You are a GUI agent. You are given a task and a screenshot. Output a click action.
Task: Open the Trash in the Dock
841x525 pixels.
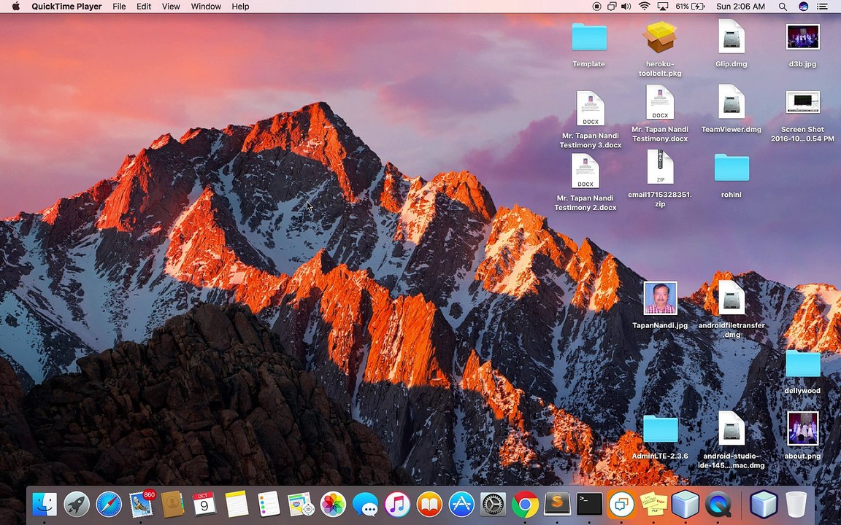796,504
